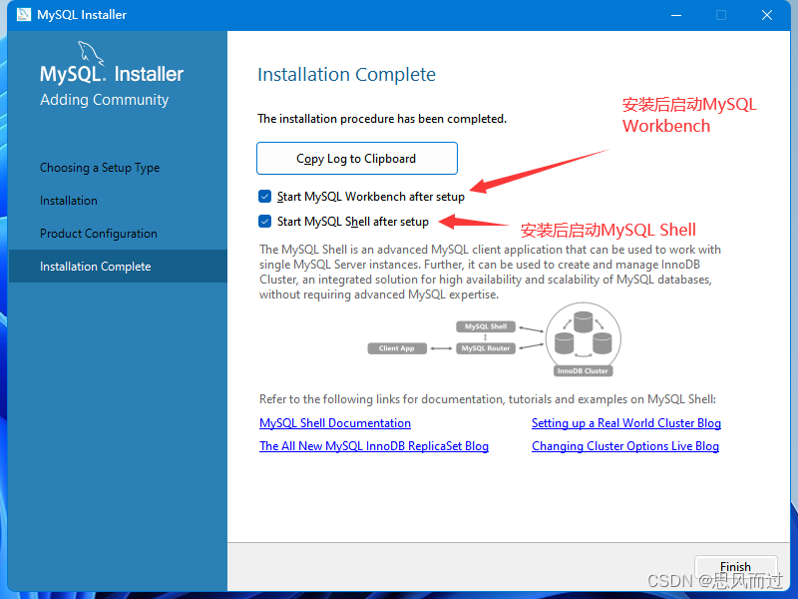798x599 pixels.
Task: Click the MySQL dolphin logo in sidebar
Action: [91, 54]
